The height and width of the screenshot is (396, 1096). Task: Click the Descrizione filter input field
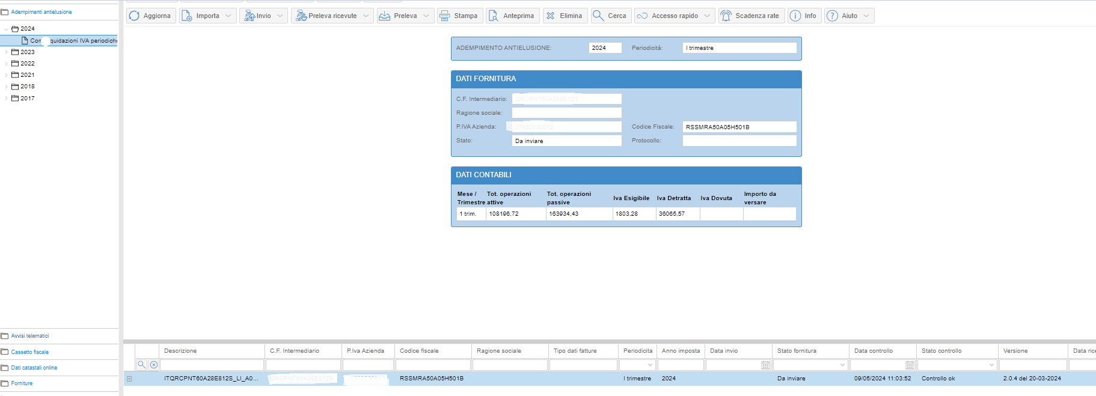[x=212, y=365]
